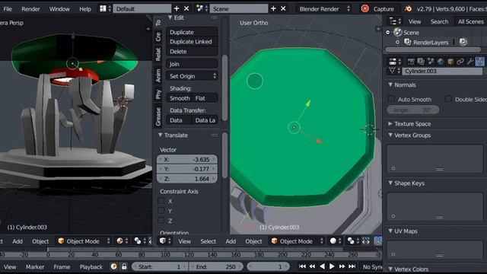
Task: Click the RenderLayers row icon in the outliner
Action: [408, 42]
